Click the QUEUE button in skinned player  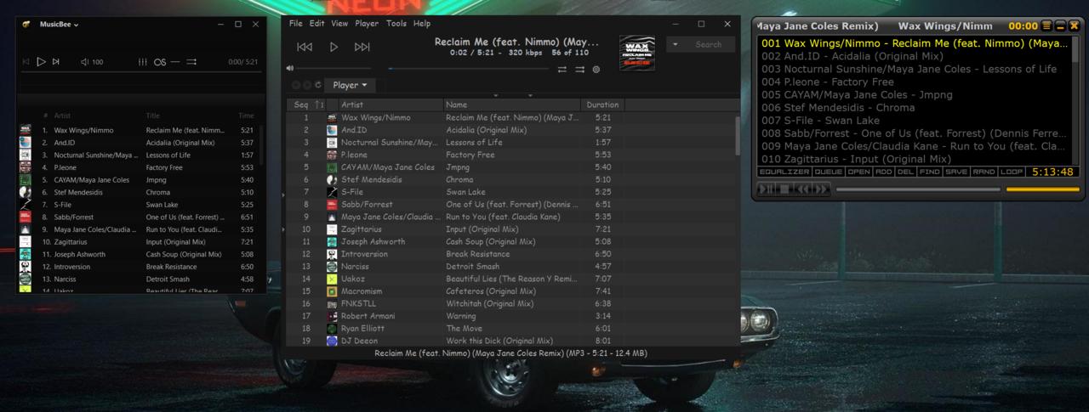[828, 172]
